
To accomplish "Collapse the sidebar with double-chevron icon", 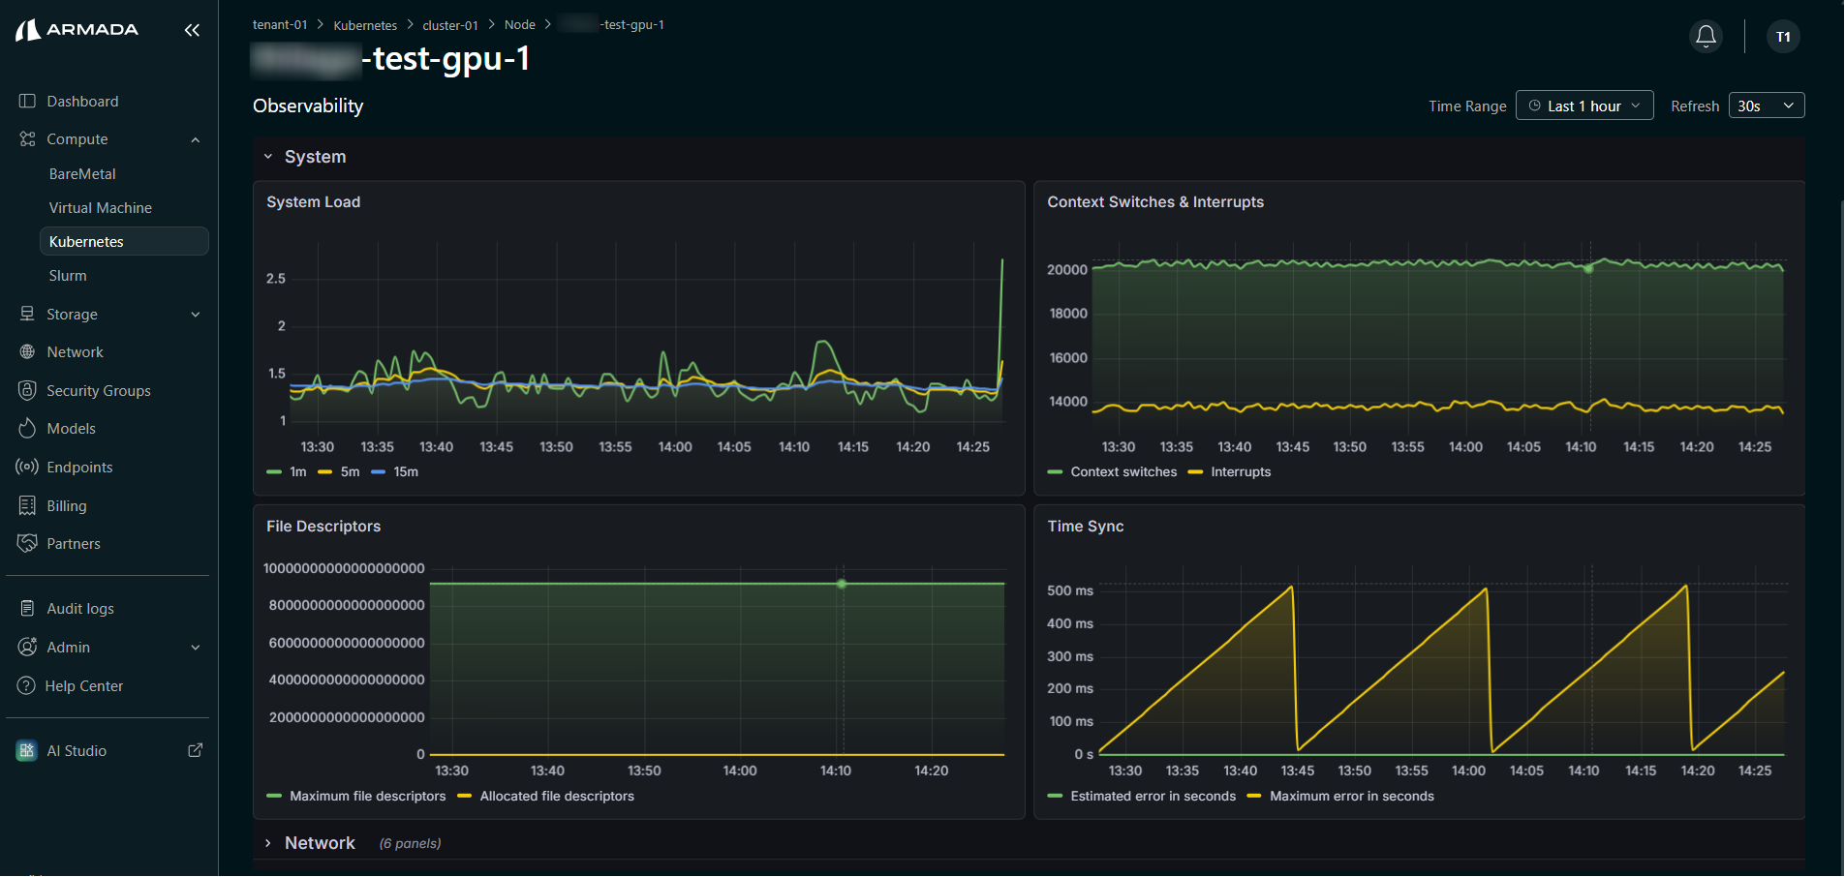I will [192, 30].
